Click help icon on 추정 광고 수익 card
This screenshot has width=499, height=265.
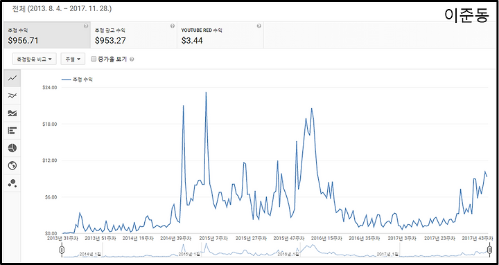tap(173, 26)
